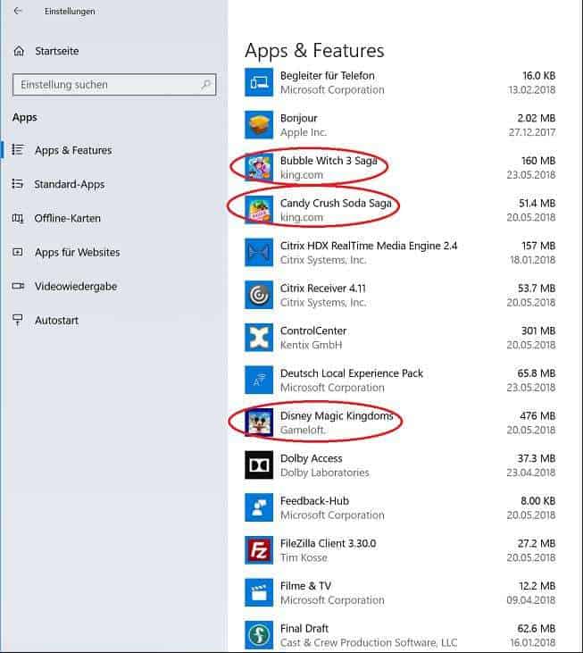Select the Filme & TV app name
This screenshot has width=583, height=653.
click(x=306, y=586)
